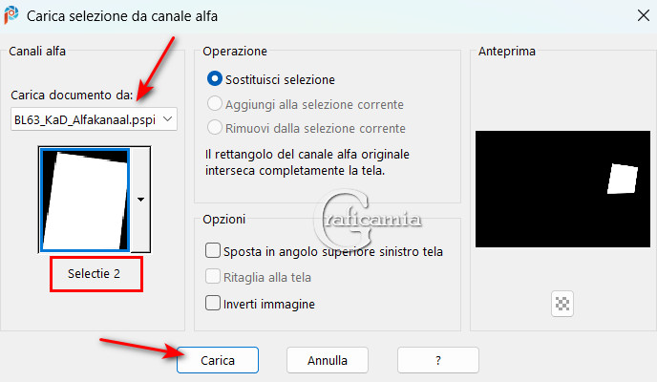Close the Carica selezione dialog
Viewport: 657px width, 382px height.
tap(644, 16)
